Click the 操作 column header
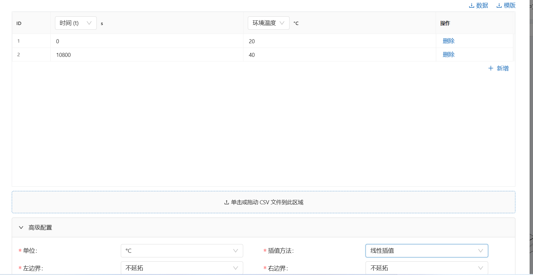This screenshot has width=533, height=275. click(475, 23)
